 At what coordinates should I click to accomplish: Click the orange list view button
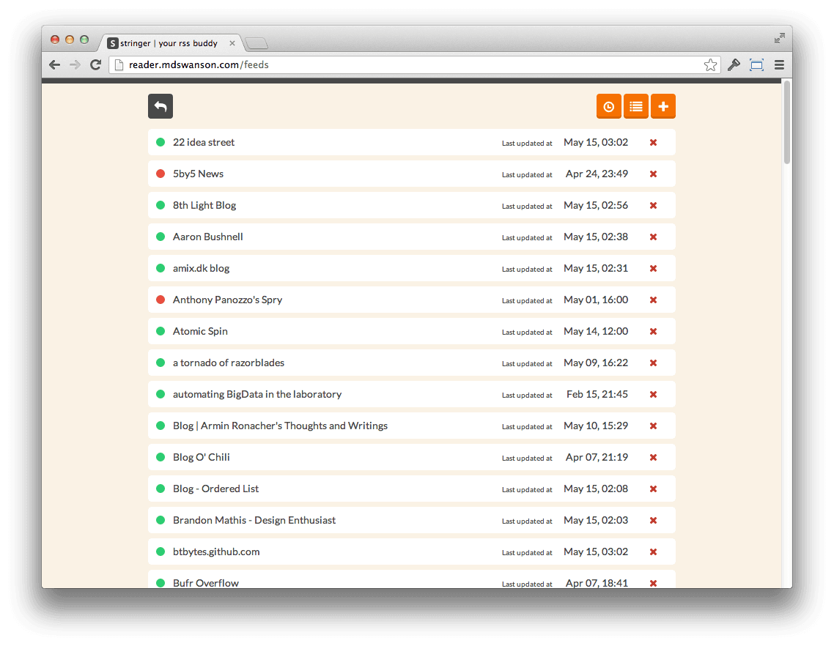click(636, 107)
